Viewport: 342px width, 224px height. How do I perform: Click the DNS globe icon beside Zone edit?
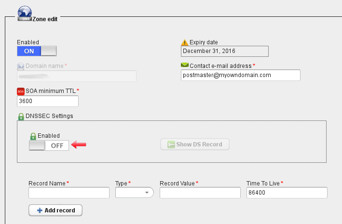[x=25, y=13]
